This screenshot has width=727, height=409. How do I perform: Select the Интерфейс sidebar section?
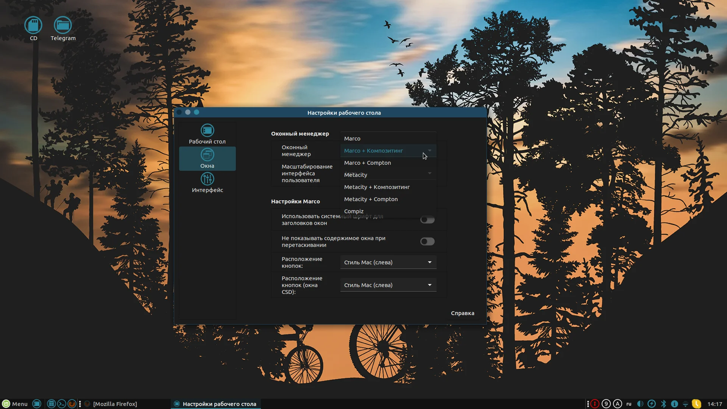click(x=207, y=183)
